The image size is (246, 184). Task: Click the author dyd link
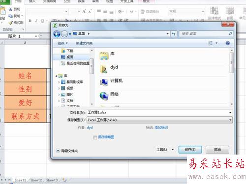[x=90, y=128]
